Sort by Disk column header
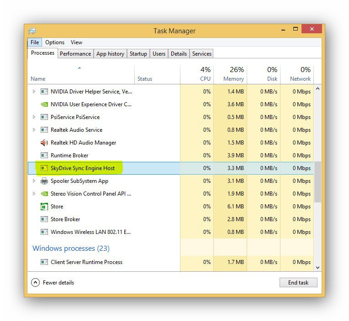This screenshot has width=349, height=321. click(x=264, y=75)
